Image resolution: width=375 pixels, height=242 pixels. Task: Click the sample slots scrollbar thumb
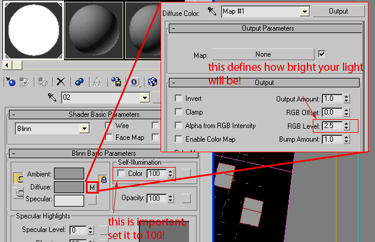17,65
